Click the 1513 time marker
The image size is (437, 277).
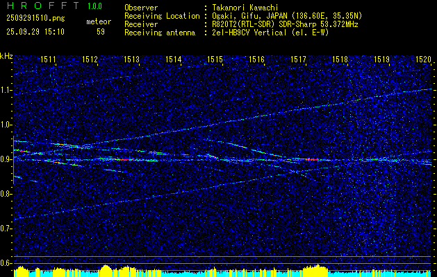coord(131,59)
